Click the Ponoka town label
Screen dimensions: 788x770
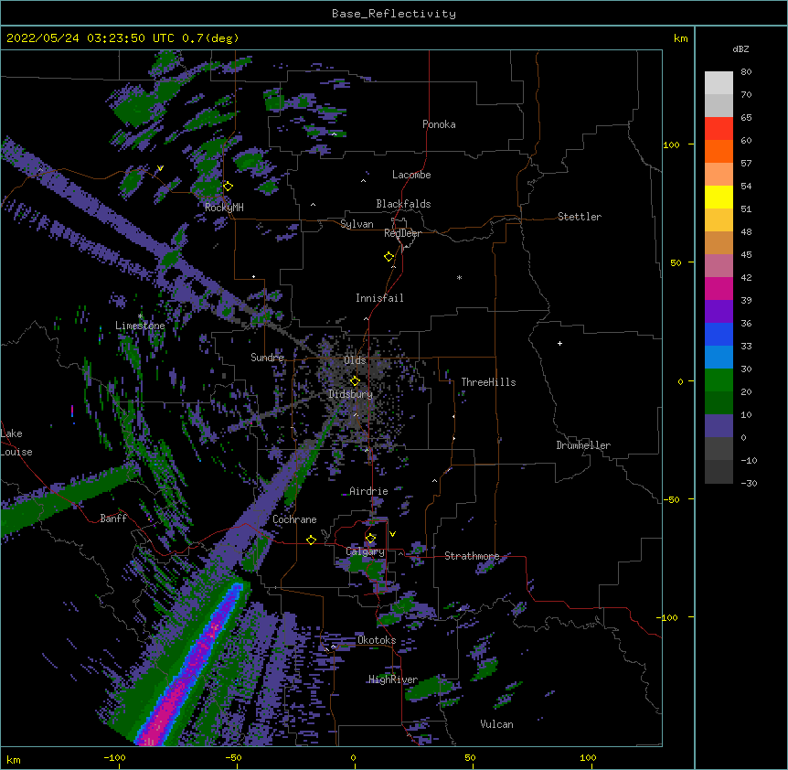pos(439,124)
